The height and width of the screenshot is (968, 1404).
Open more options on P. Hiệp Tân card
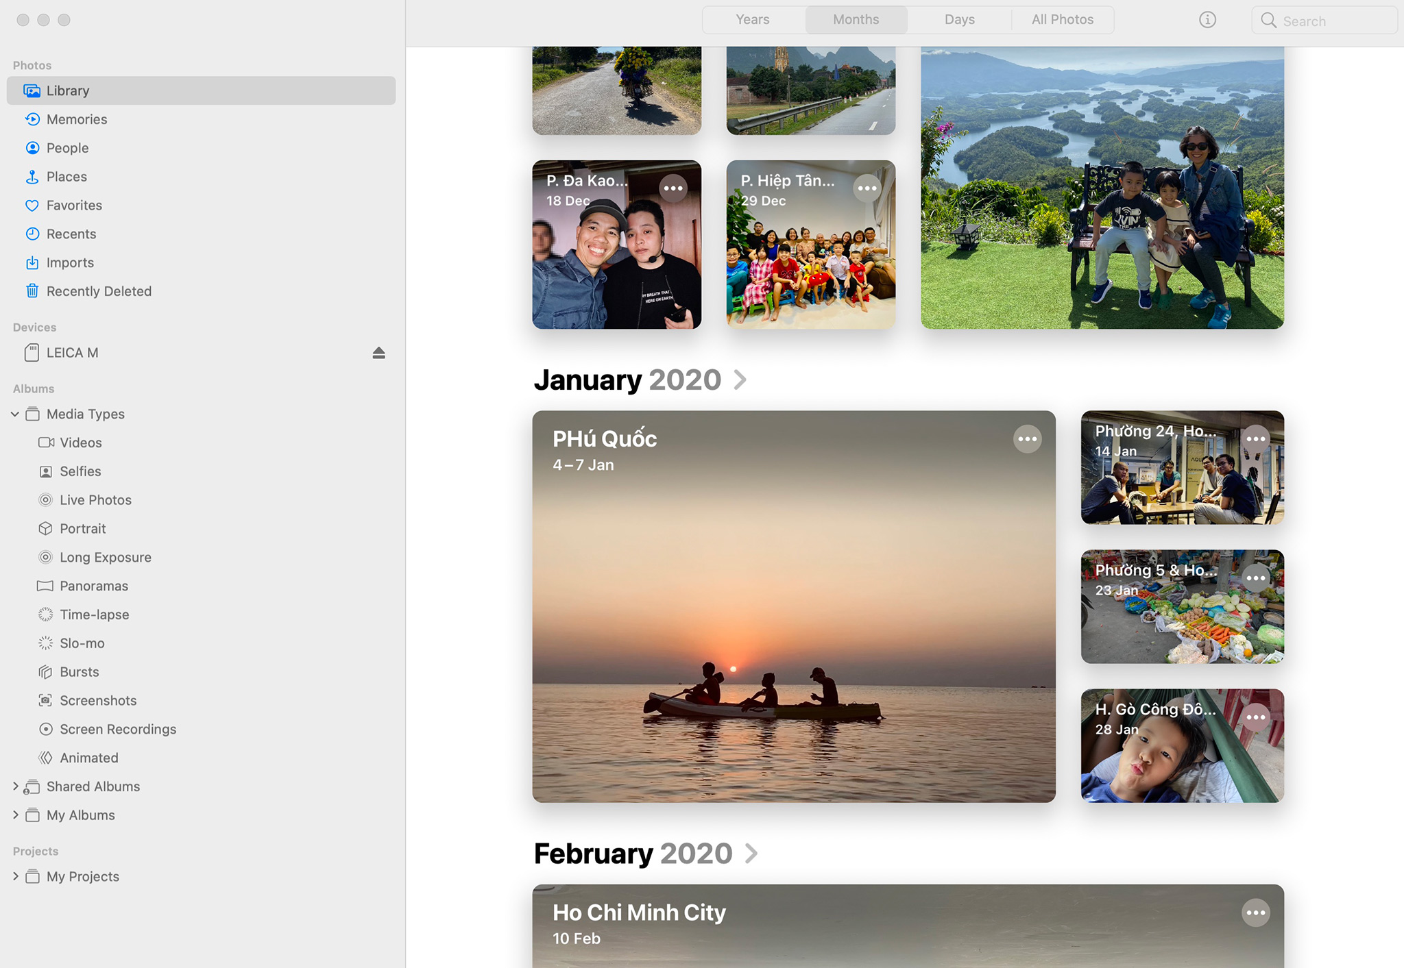tap(867, 188)
